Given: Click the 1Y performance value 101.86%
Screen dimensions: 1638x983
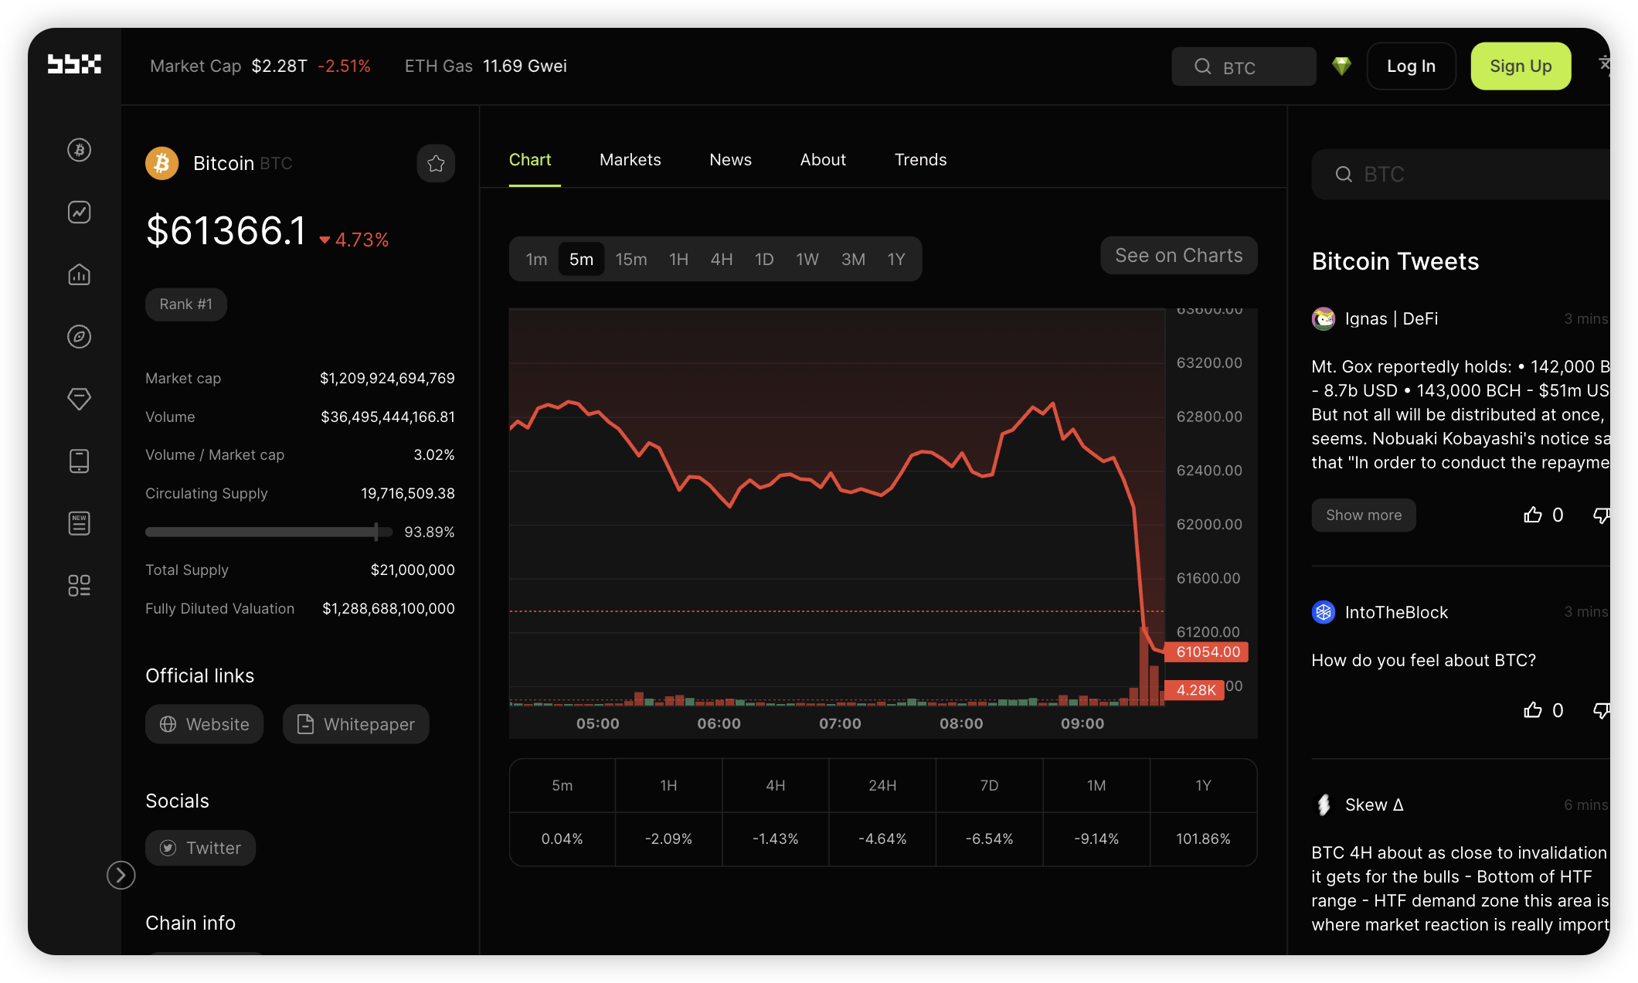Looking at the screenshot, I should coord(1203,839).
